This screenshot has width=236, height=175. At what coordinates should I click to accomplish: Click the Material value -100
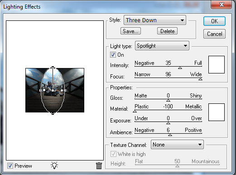(x=168, y=107)
